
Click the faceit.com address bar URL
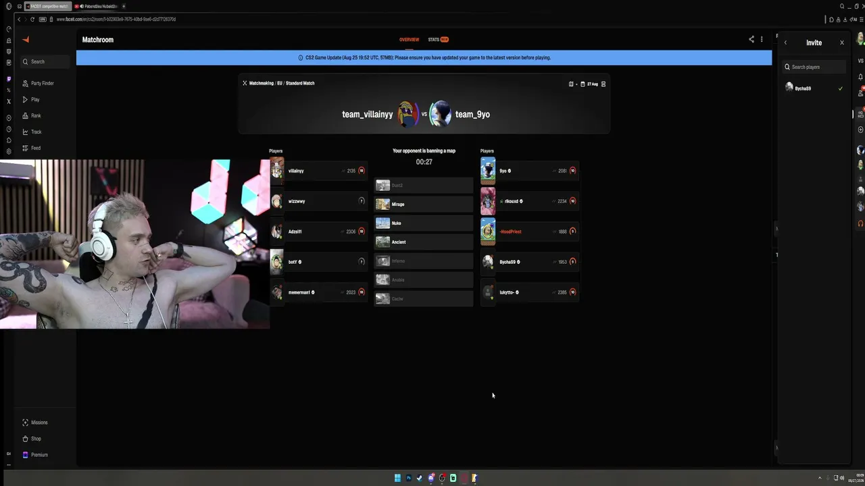pyautogui.click(x=116, y=19)
